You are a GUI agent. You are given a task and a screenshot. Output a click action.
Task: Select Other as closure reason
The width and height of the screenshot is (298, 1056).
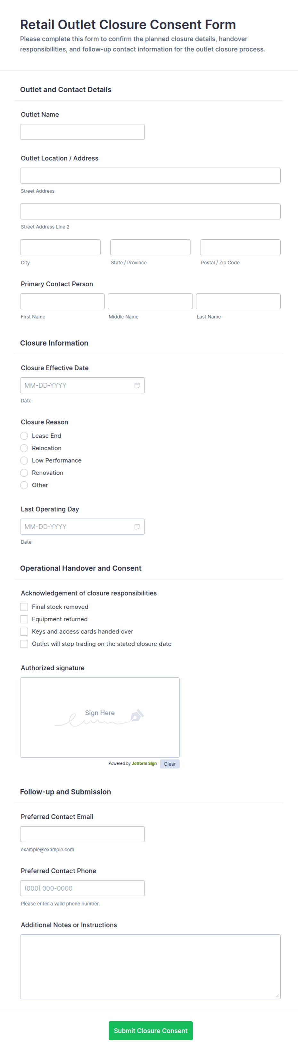[x=24, y=485]
